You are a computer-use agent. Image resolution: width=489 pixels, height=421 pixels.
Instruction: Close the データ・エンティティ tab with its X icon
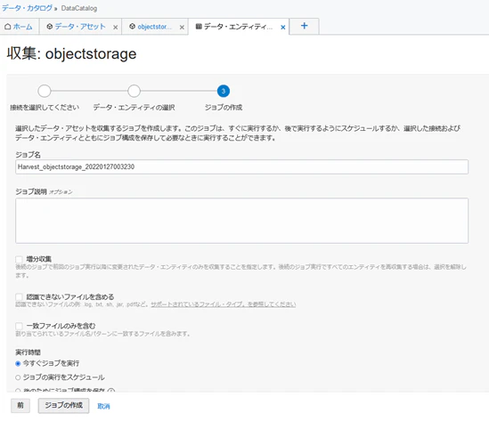[283, 28]
